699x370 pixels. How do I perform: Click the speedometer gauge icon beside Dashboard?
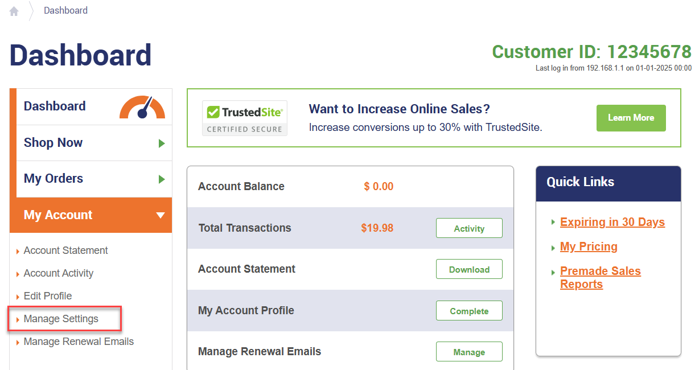pos(143,108)
